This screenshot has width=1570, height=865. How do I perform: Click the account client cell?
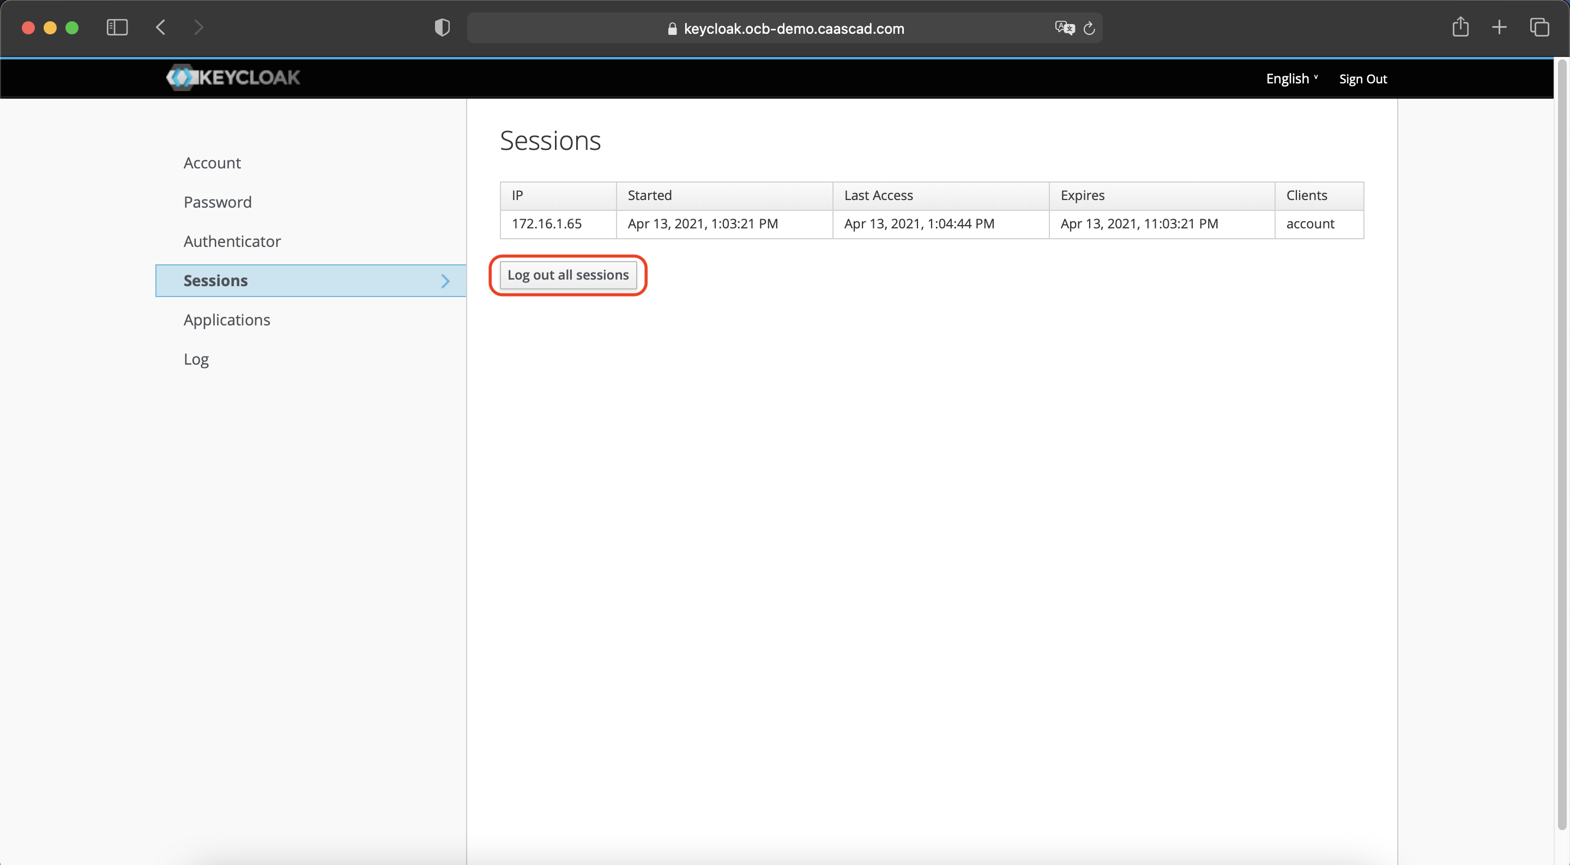pyautogui.click(x=1319, y=225)
